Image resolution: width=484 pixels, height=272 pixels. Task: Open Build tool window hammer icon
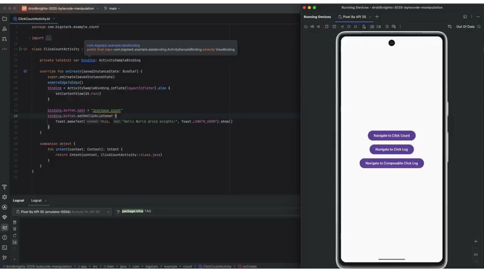click(5, 187)
